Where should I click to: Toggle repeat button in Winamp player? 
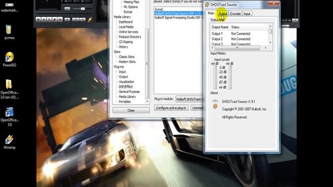[83, 20]
